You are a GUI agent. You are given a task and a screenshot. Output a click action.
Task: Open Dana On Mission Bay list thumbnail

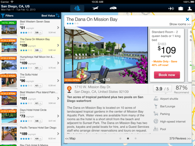tap(9, 45)
